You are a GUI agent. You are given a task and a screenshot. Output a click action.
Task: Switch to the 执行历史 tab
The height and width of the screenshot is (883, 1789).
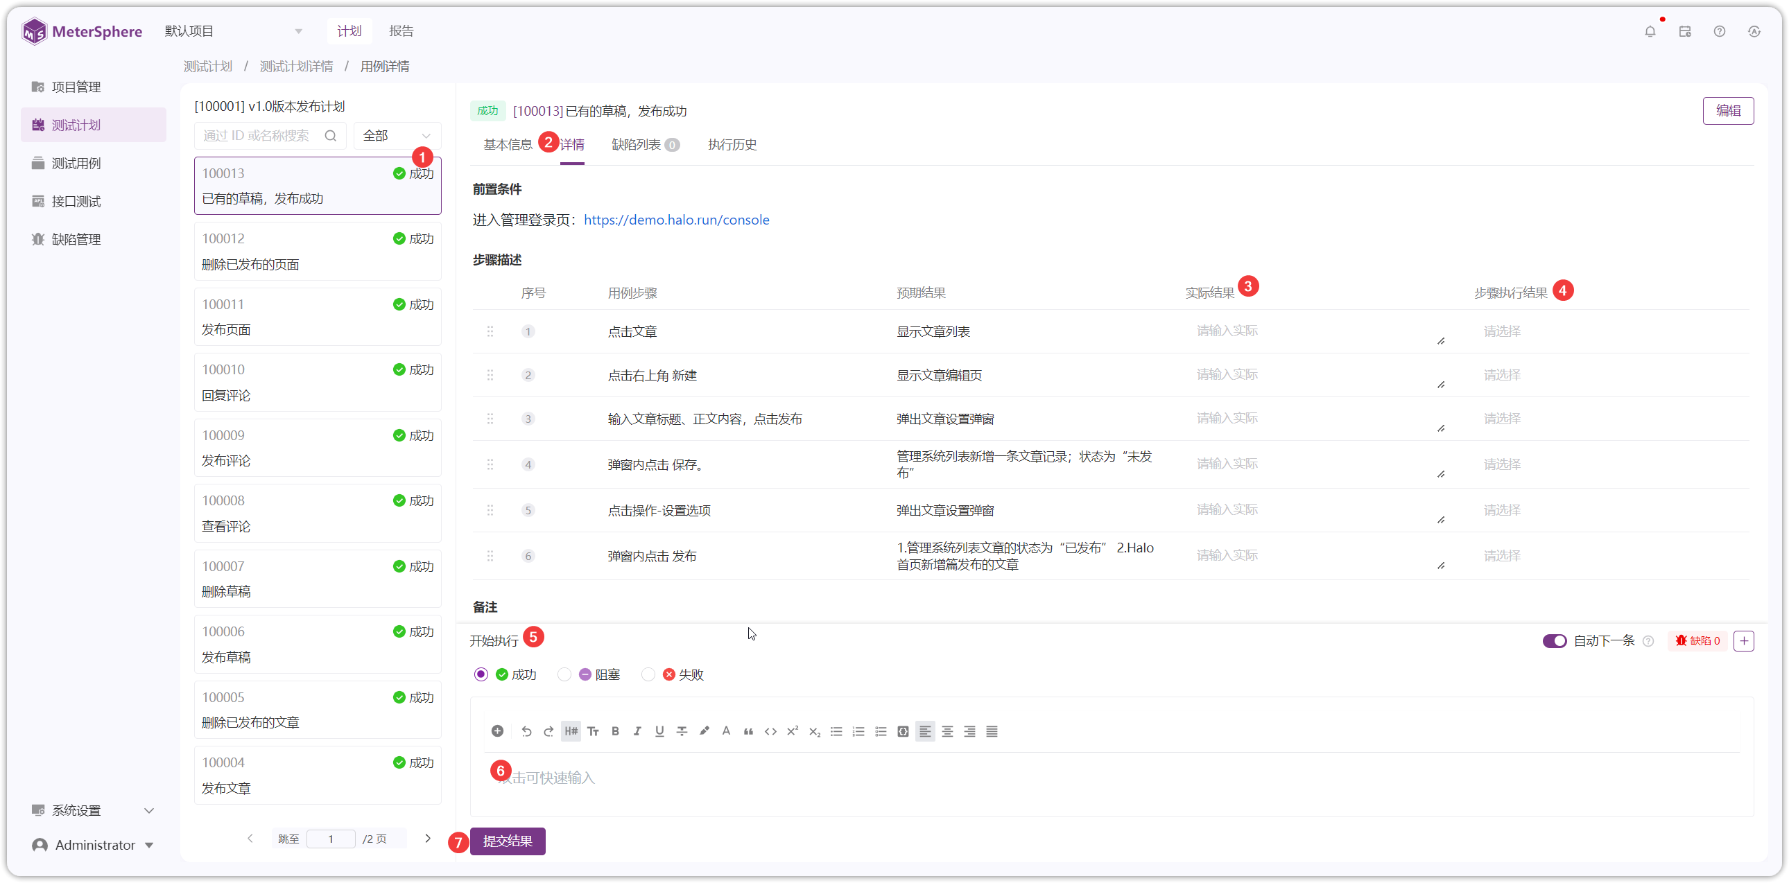[x=732, y=144]
